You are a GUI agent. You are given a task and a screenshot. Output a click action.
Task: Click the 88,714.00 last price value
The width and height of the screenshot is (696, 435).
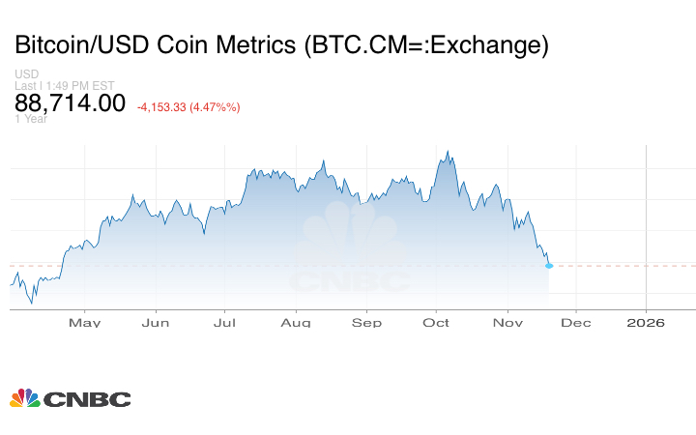(70, 102)
